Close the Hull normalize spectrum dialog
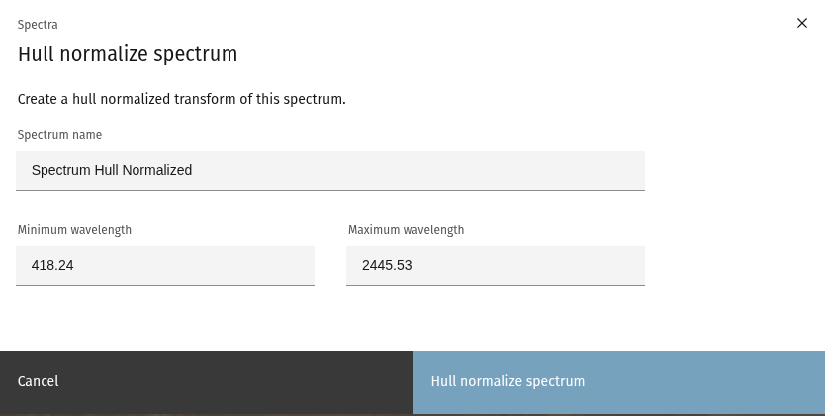825x416 pixels. pyautogui.click(x=802, y=23)
